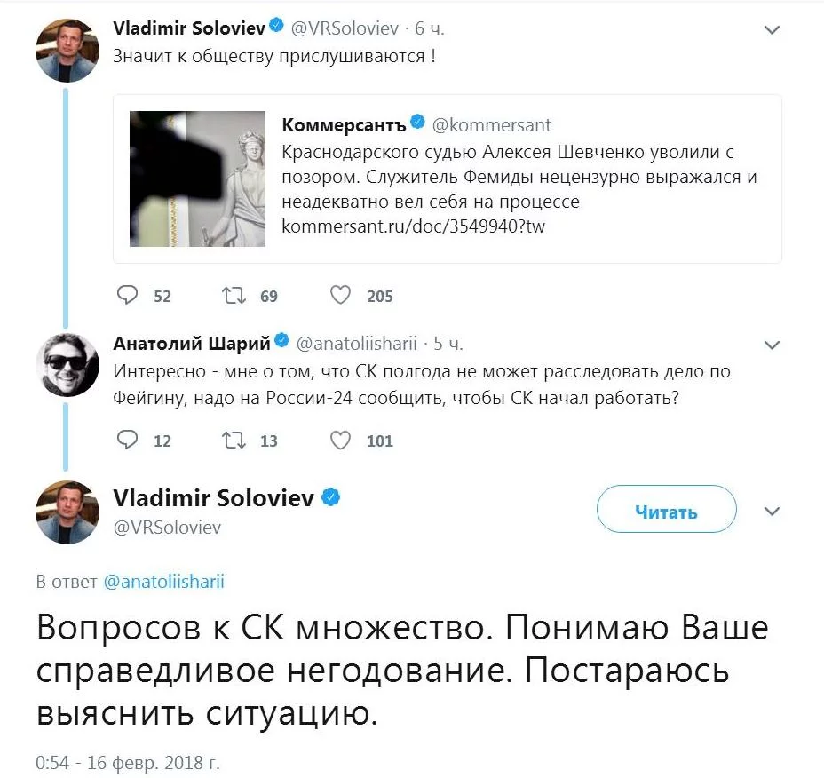Click the Коммерсантъ article thumbnail image

coord(198,179)
